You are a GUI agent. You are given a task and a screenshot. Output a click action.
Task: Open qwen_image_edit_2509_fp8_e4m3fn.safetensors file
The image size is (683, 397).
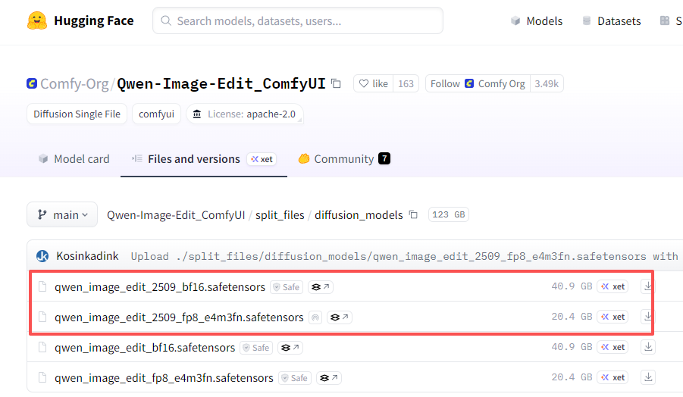coord(179,317)
